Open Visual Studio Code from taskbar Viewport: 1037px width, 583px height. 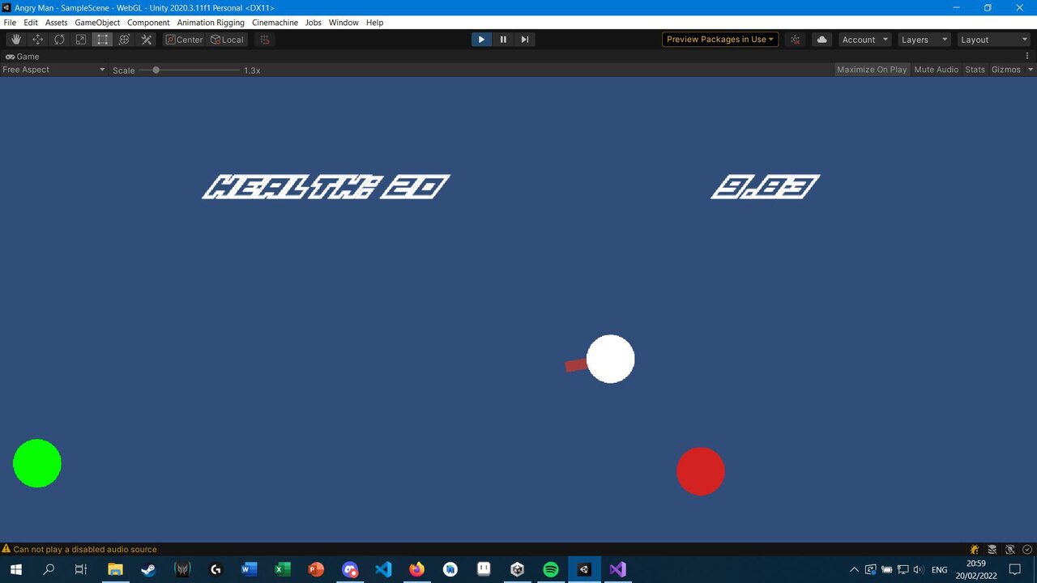coord(383,569)
